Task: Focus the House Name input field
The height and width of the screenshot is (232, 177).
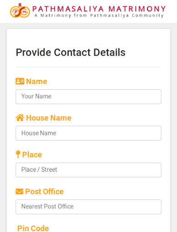Action: [88, 133]
